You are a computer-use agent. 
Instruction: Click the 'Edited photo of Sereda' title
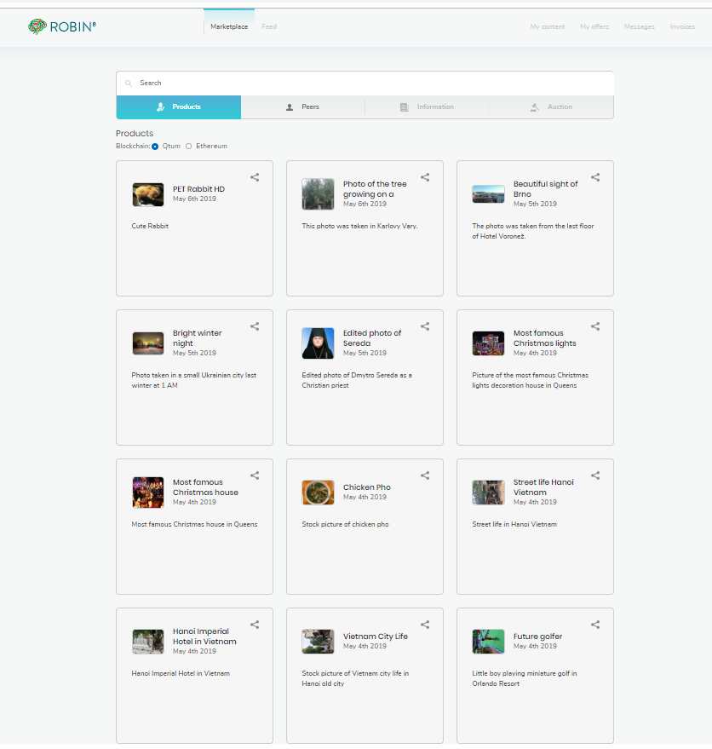[372, 338]
